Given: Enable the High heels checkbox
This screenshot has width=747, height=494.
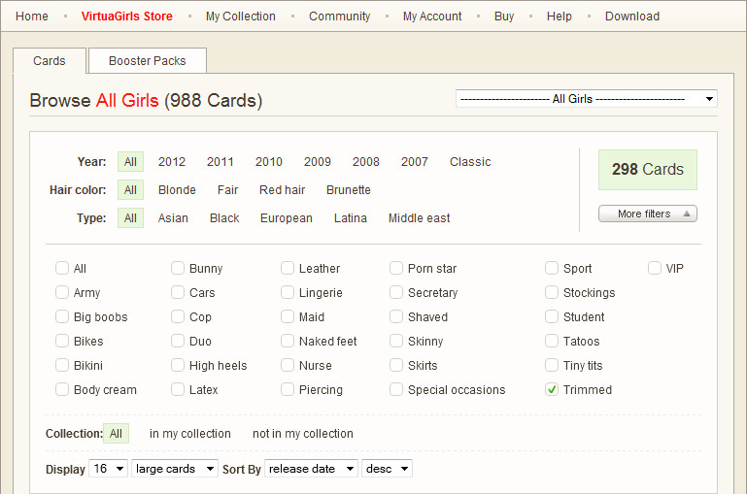Looking at the screenshot, I should coord(178,365).
